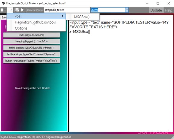Image resolution: width=174 pixels, height=139 pixels.
Task: Minimize the Script Maker window
Action: tap(147, 3)
